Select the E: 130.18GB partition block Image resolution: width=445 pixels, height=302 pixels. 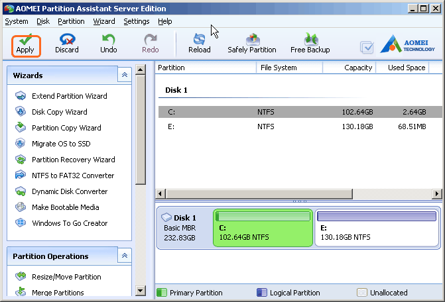[377, 228]
